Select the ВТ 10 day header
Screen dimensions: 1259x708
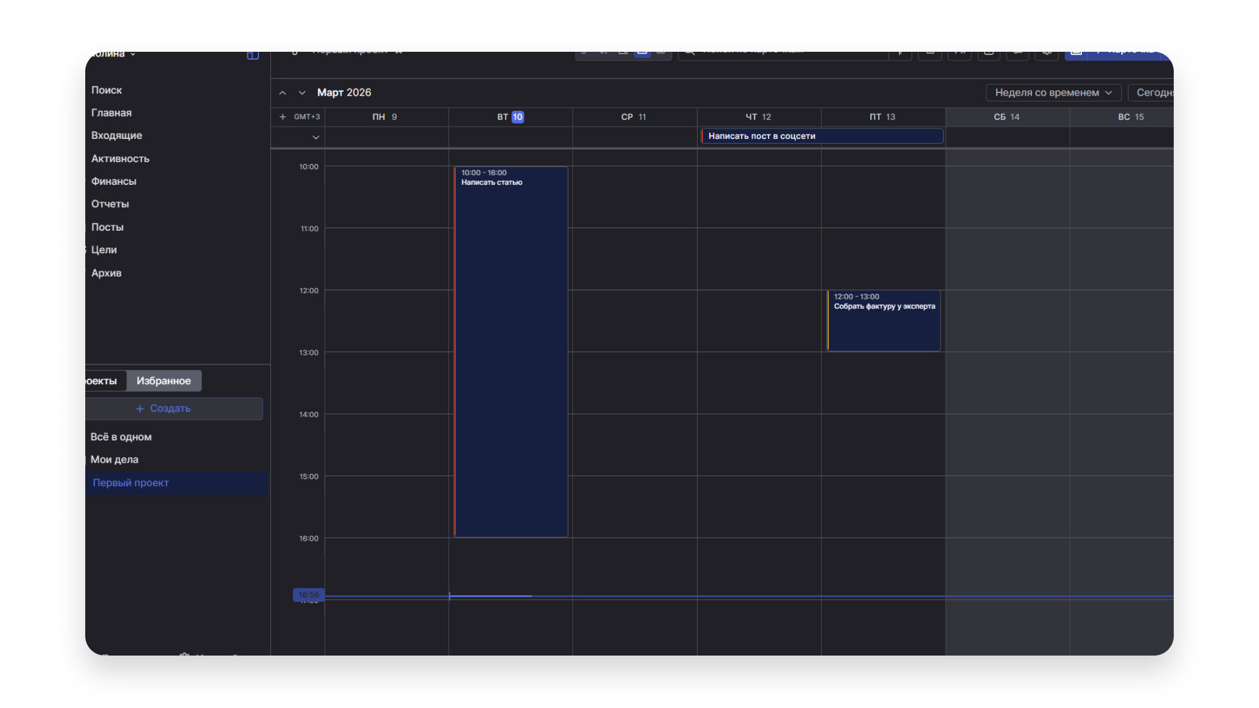point(510,117)
